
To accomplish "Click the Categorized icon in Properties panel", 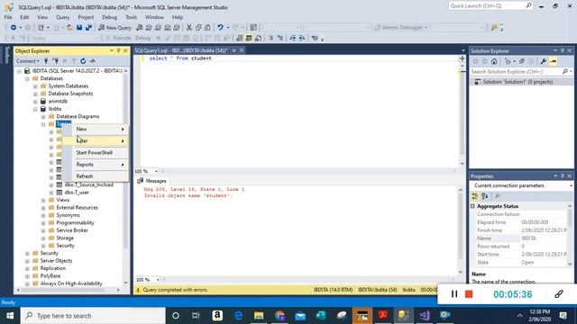I will click(475, 196).
